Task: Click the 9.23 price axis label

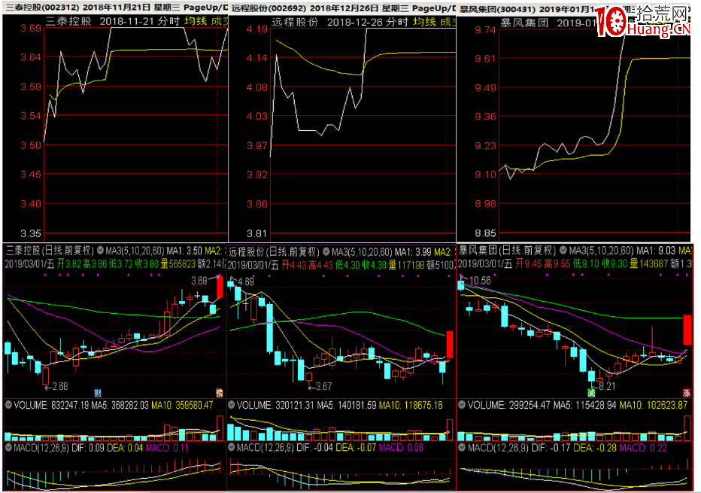Action: click(485, 146)
